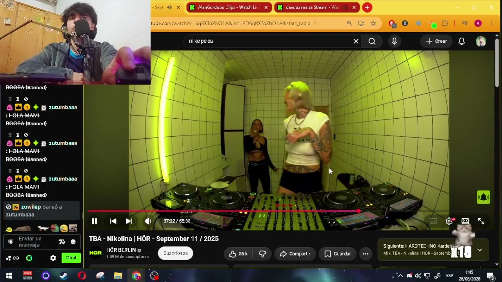Start voice search with the microphone
The height and width of the screenshot is (282, 502).
click(395, 41)
